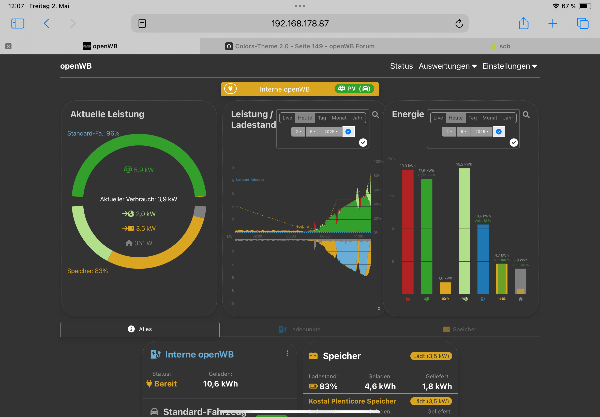
Task: Switch to Ladepunkte tab
Action: click(x=299, y=329)
